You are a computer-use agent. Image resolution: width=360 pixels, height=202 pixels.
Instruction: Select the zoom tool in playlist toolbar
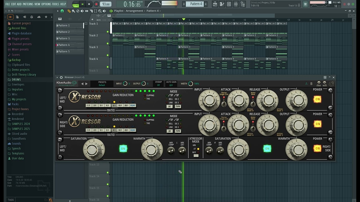(x=100, y=11)
